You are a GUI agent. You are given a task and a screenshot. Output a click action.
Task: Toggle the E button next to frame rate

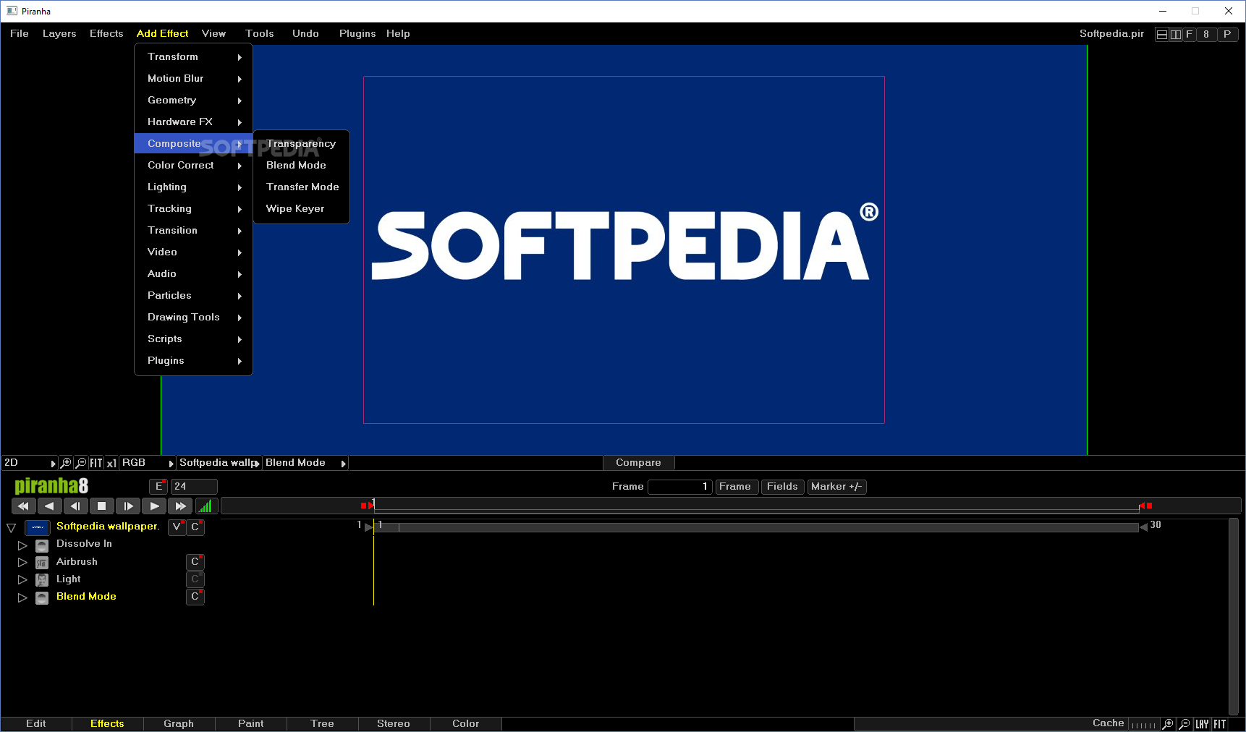pyautogui.click(x=158, y=487)
